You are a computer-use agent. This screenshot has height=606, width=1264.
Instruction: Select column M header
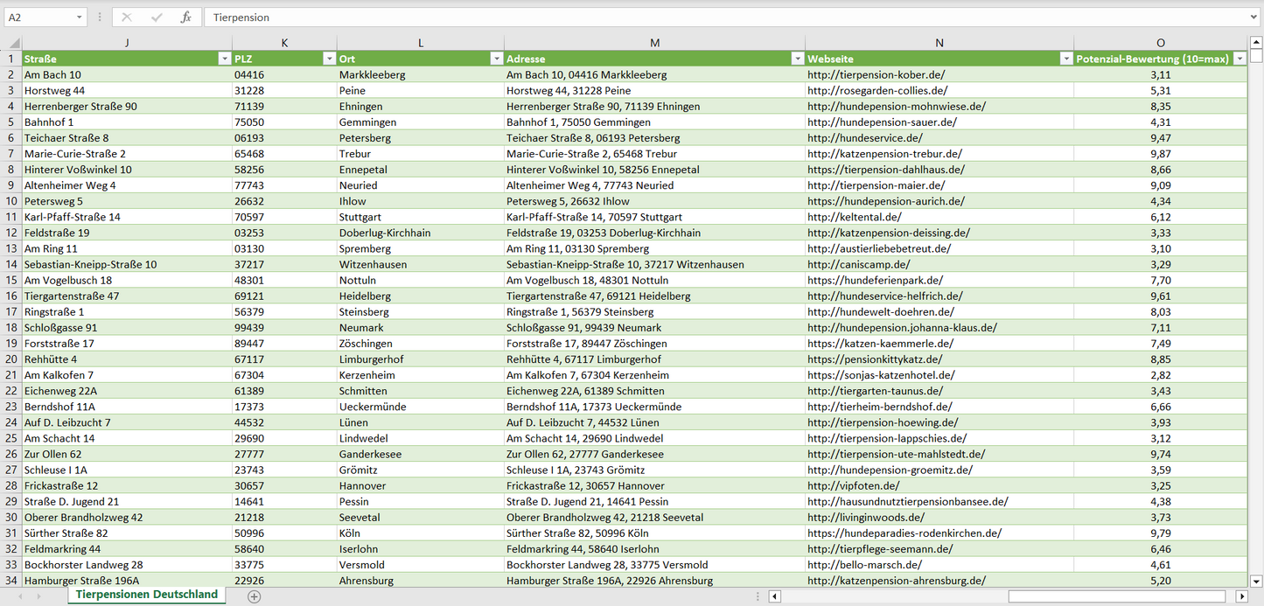pos(654,43)
